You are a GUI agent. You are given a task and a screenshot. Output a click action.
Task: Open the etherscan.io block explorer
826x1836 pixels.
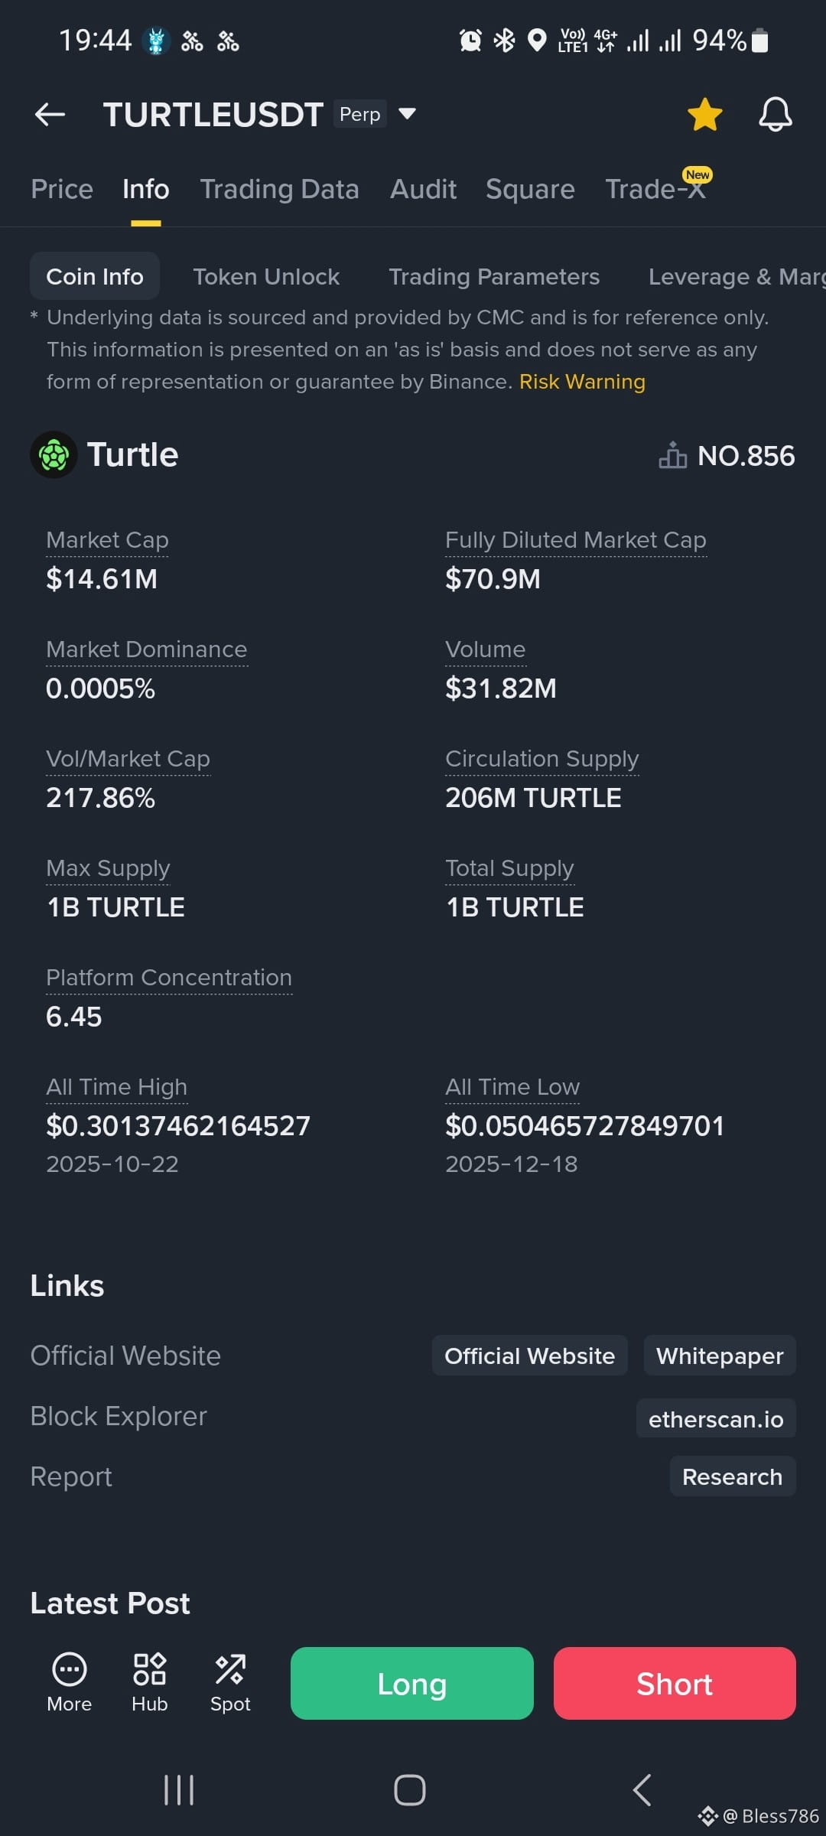[716, 1419]
